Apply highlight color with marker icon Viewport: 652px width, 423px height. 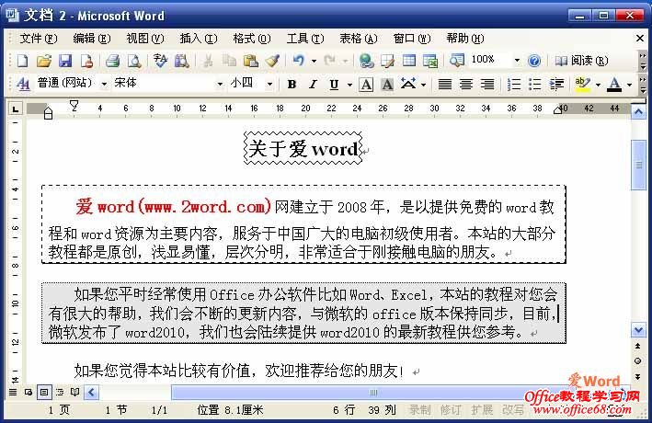click(x=582, y=85)
